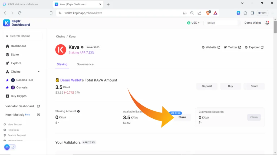Switch to the Governance tab
This screenshot has width=277, height=155.
point(85,64)
